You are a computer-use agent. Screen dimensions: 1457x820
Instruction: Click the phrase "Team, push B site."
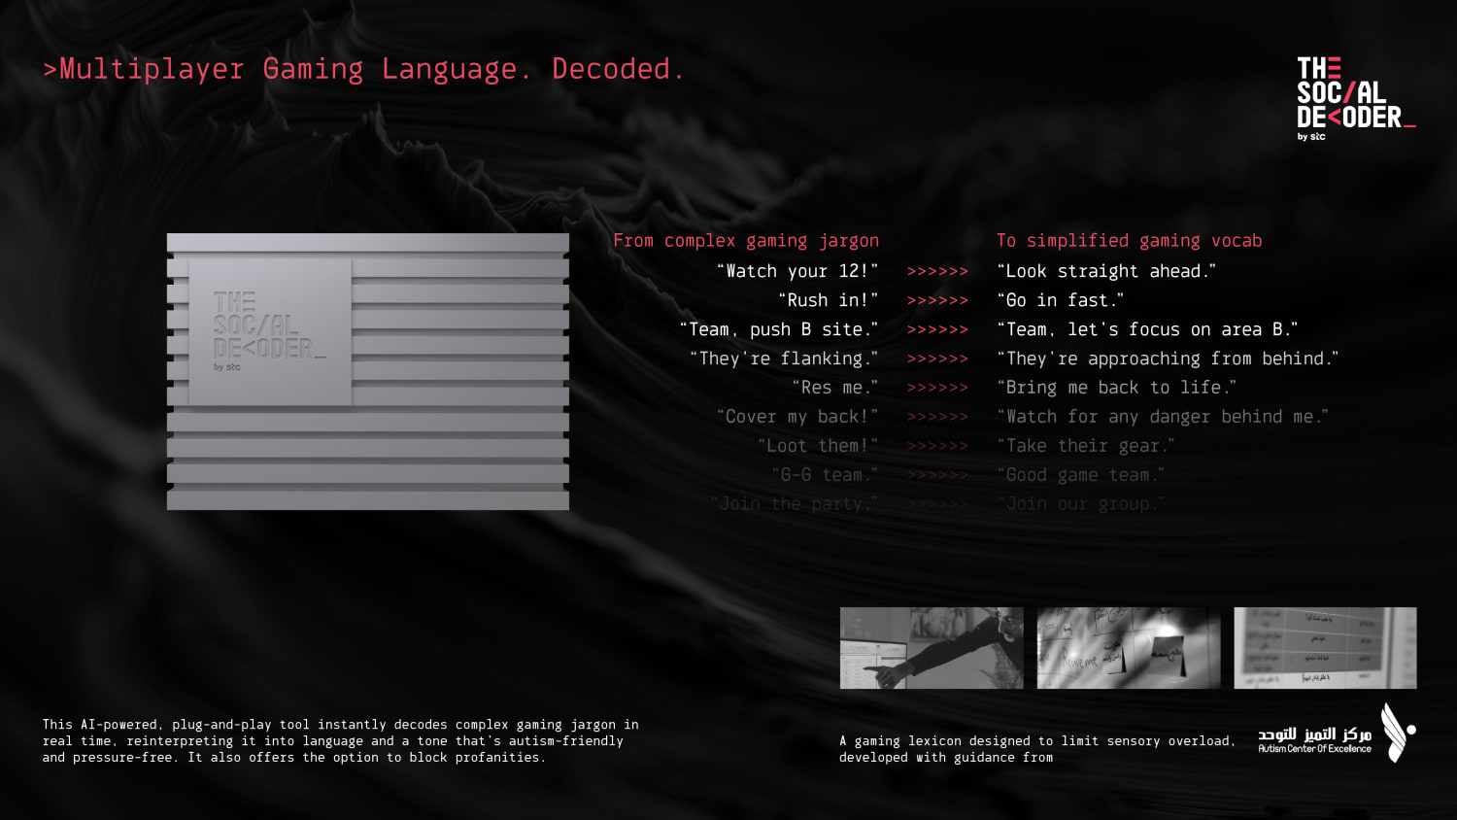pos(779,329)
